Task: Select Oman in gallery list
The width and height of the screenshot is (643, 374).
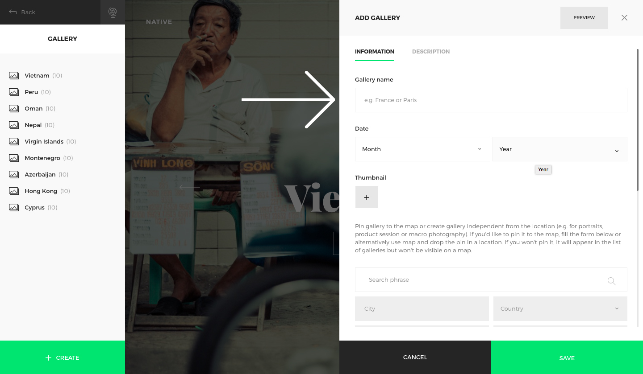Action: tap(33, 109)
